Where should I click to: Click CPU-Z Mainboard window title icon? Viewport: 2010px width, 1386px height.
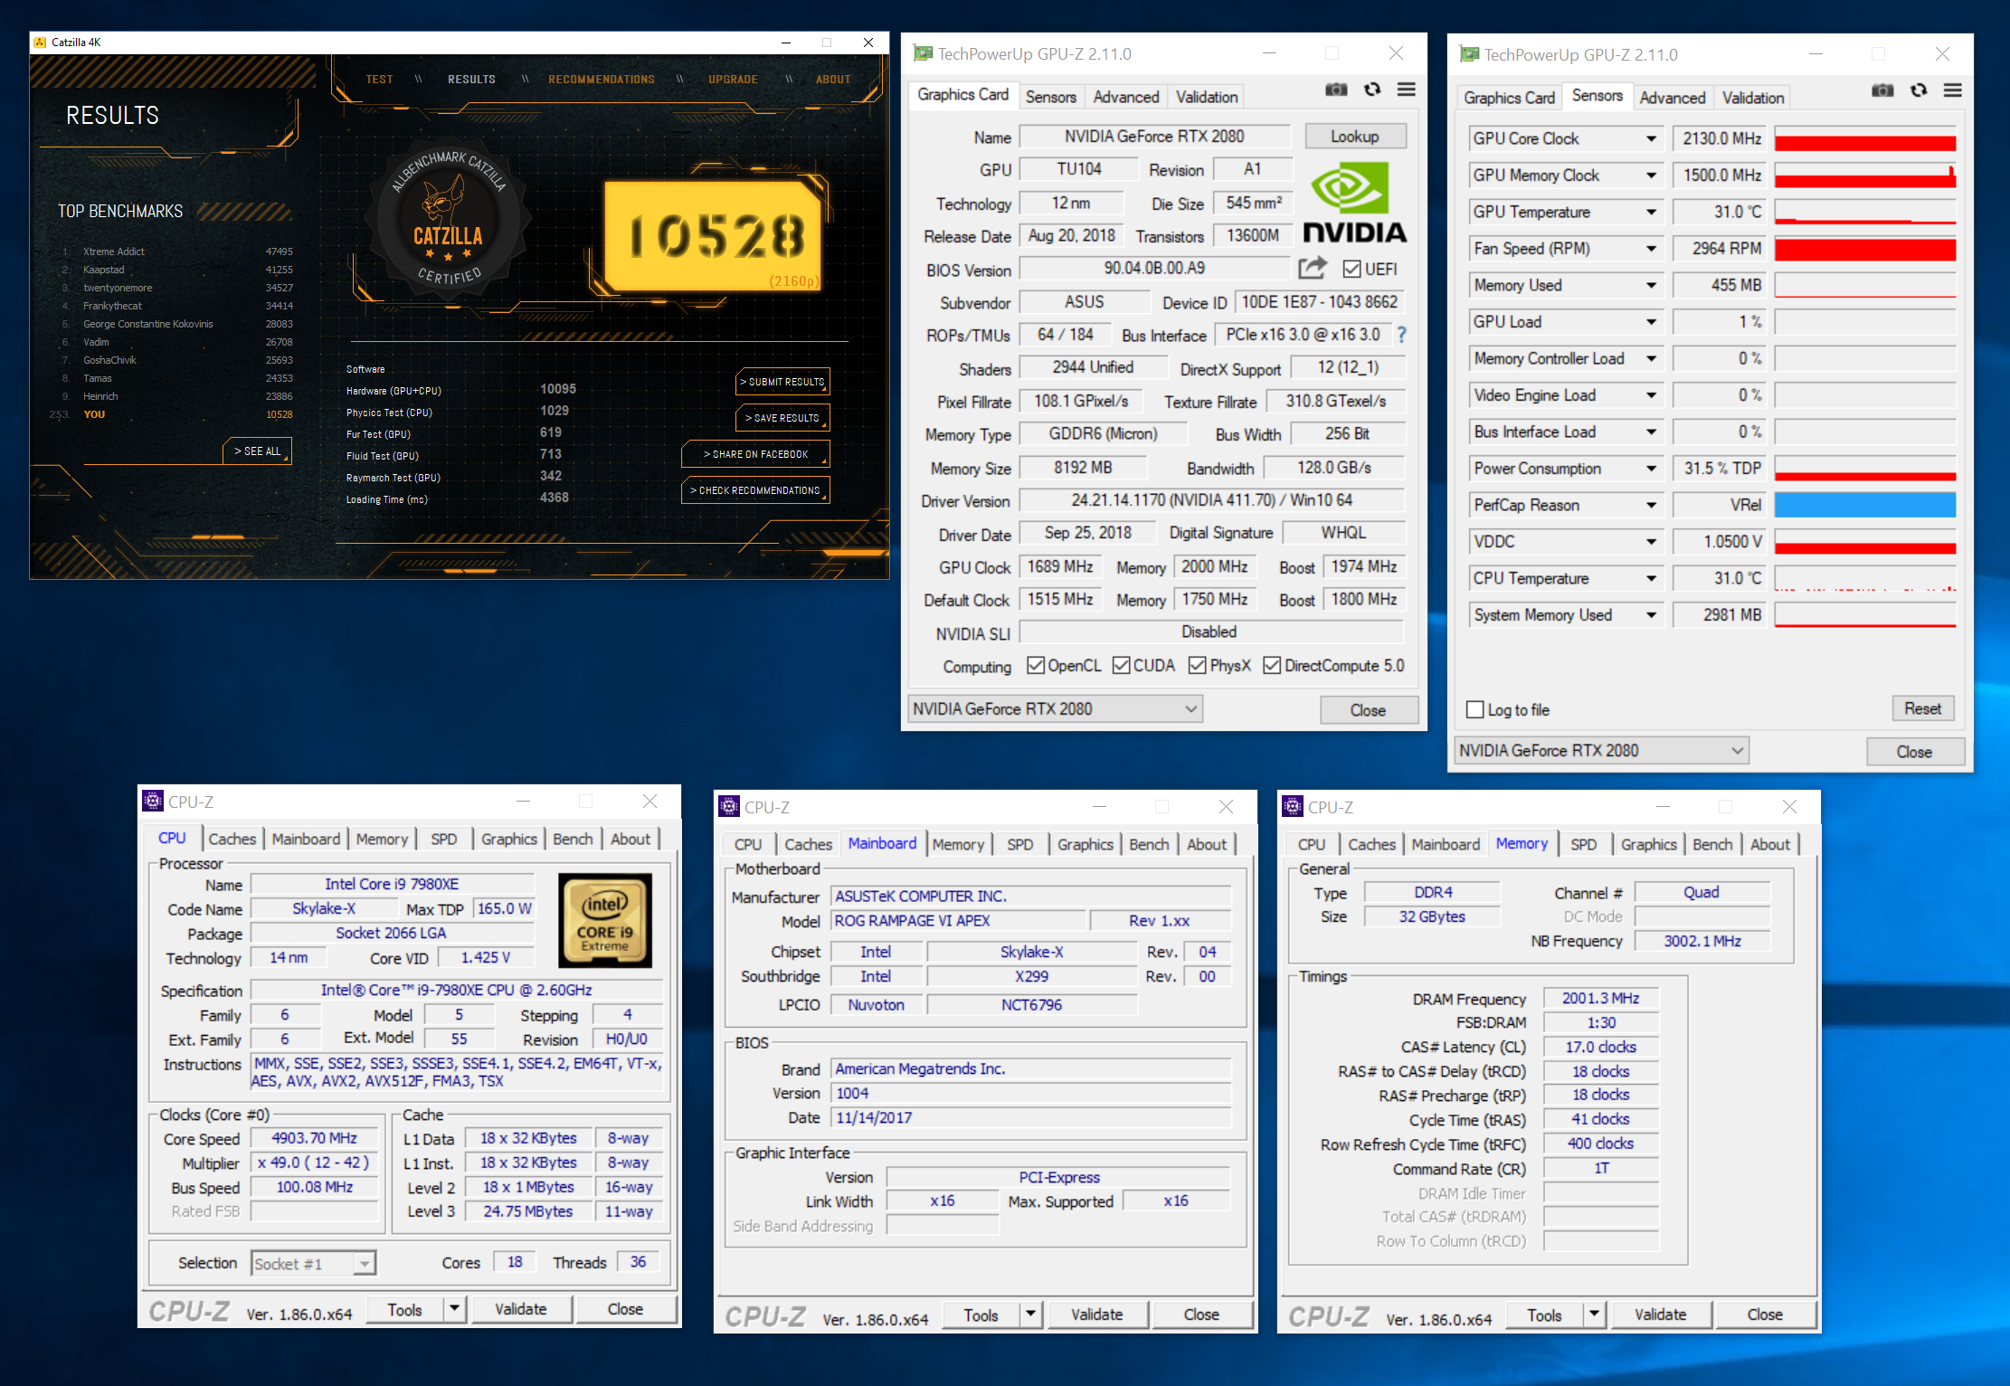tap(729, 807)
